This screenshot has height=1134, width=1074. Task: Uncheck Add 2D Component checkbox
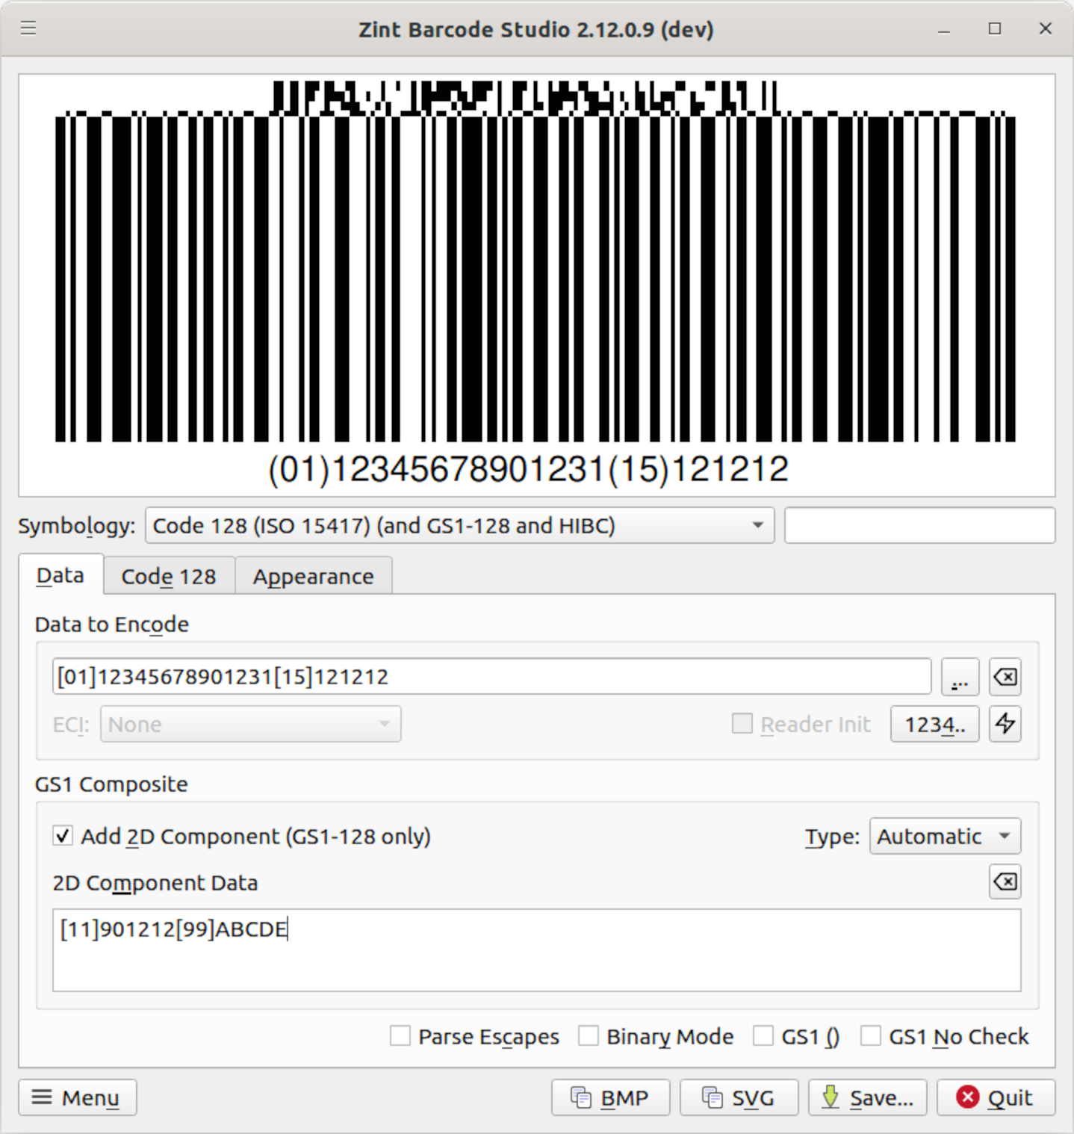coord(63,836)
